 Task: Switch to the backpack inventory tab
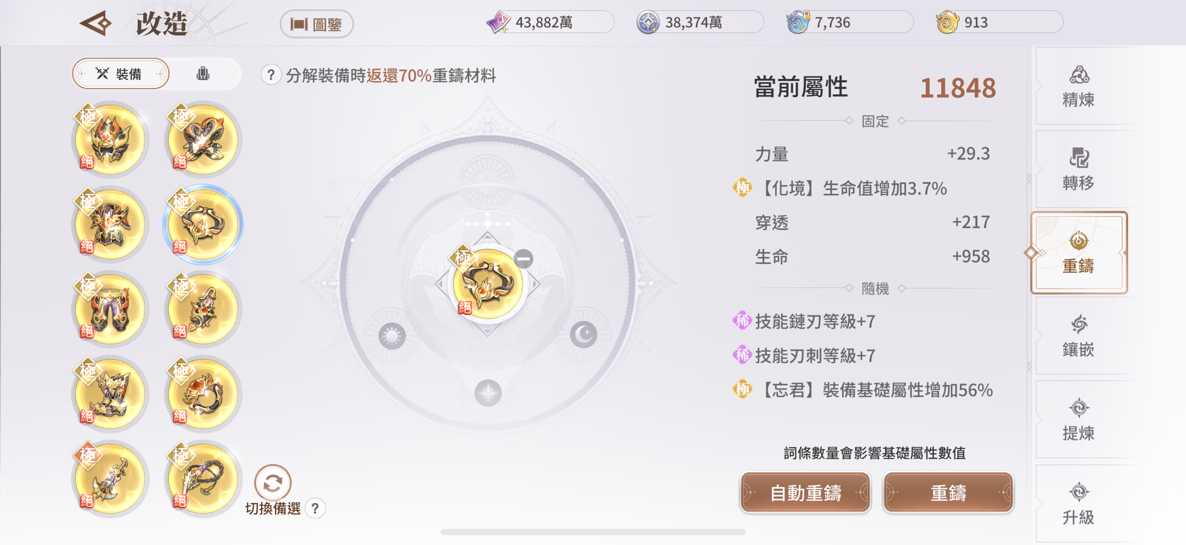click(x=203, y=73)
